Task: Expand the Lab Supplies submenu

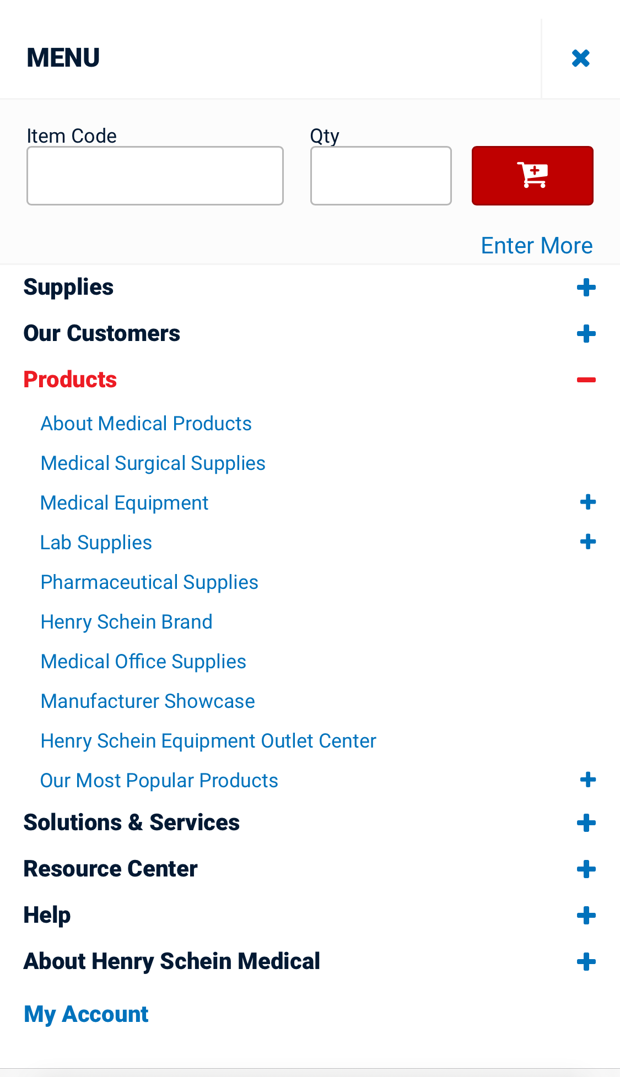Action: coord(587,542)
